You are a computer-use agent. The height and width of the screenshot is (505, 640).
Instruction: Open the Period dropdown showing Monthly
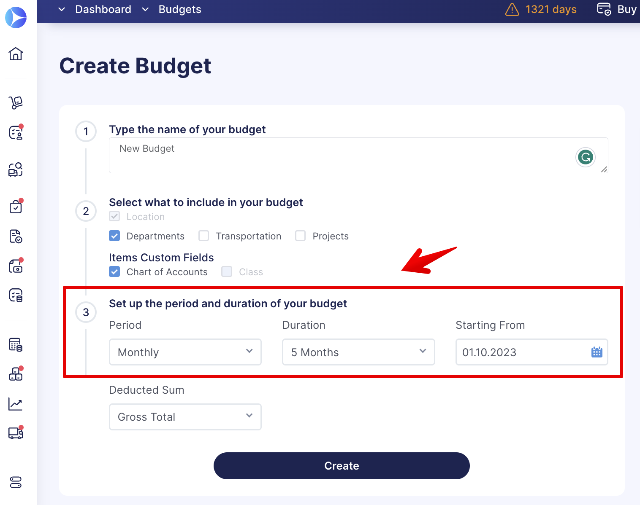click(x=185, y=352)
